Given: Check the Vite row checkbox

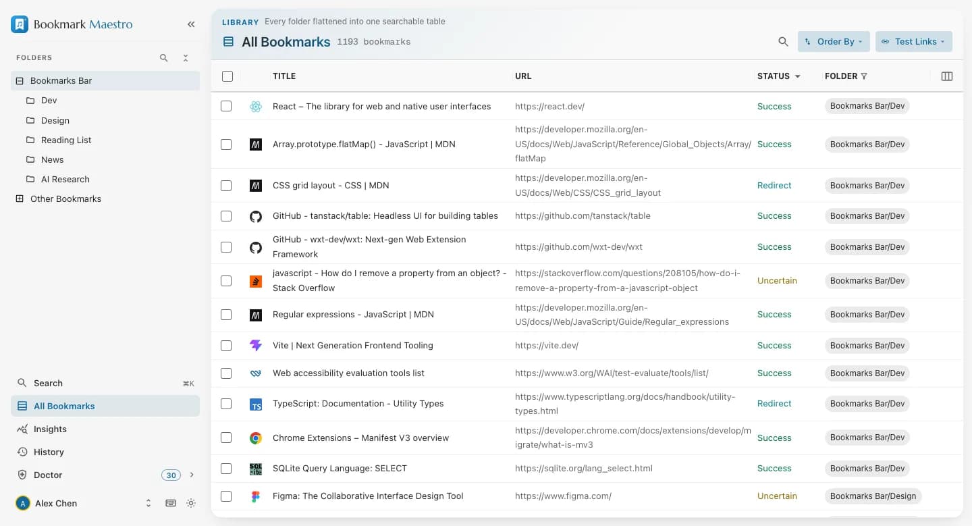Looking at the screenshot, I should (226, 346).
